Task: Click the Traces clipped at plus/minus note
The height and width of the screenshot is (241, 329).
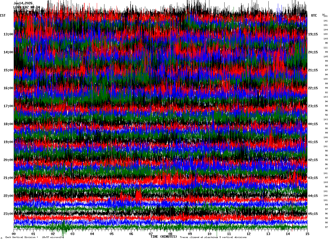Action: click(x=213, y=237)
